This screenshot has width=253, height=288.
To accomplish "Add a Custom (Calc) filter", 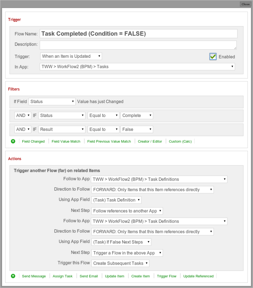I will (180, 142).
